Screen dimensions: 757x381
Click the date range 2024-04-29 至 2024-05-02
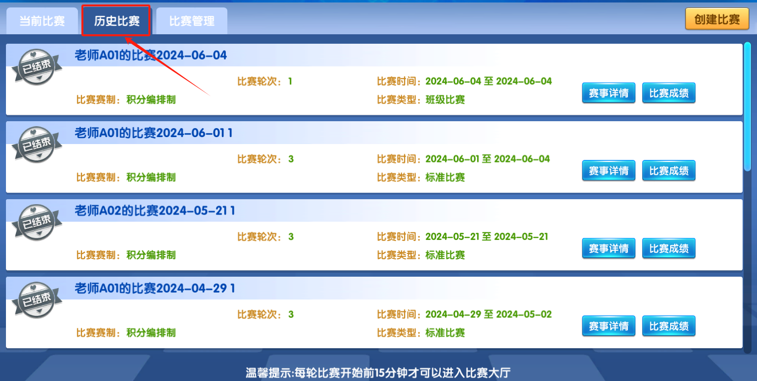point(488,314)
